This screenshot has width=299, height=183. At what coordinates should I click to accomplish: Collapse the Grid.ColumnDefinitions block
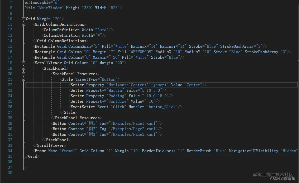coord(23,24)
